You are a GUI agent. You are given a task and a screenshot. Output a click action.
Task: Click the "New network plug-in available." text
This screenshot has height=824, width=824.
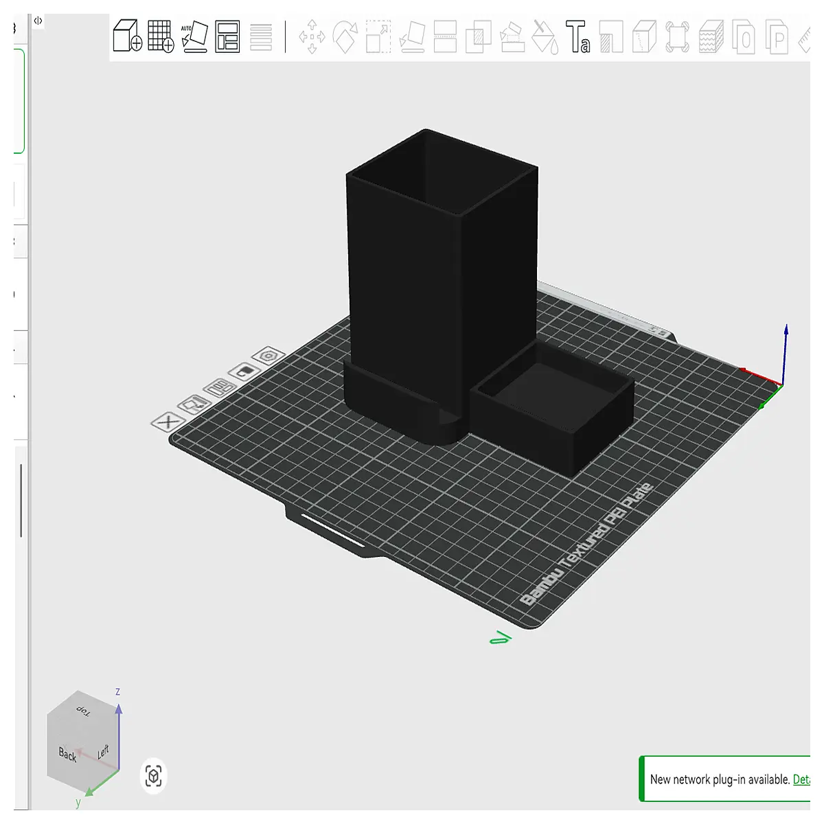pos(720,779)
